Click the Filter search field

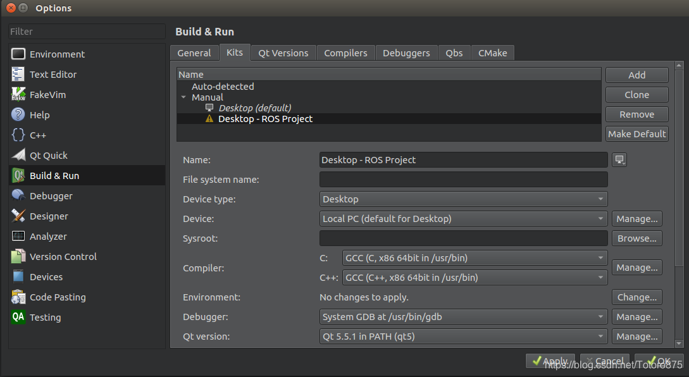click(87, 32)
